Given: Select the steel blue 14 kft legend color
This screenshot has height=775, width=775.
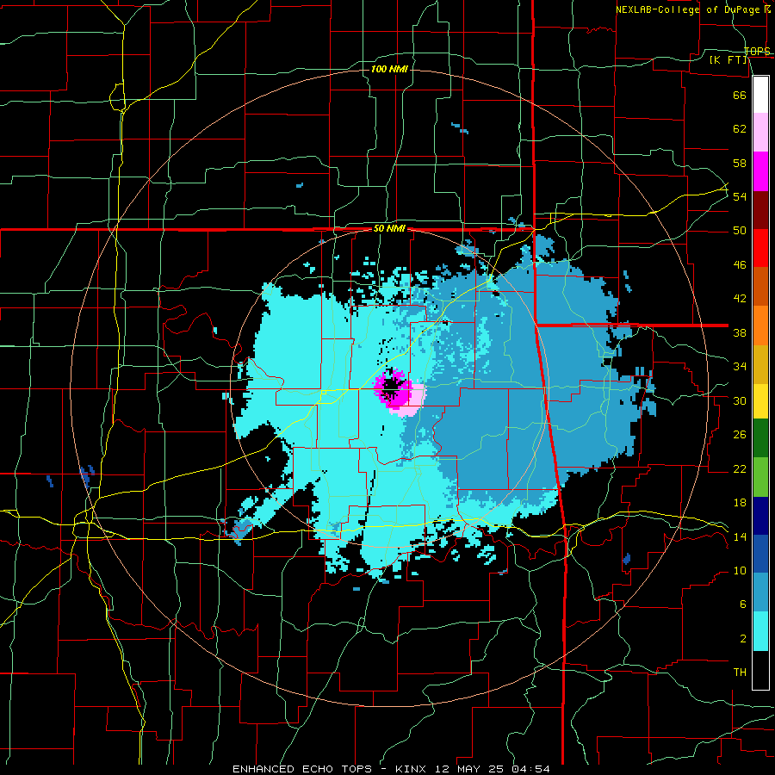Looking at the screenshot, I should (x=760, y=592).
